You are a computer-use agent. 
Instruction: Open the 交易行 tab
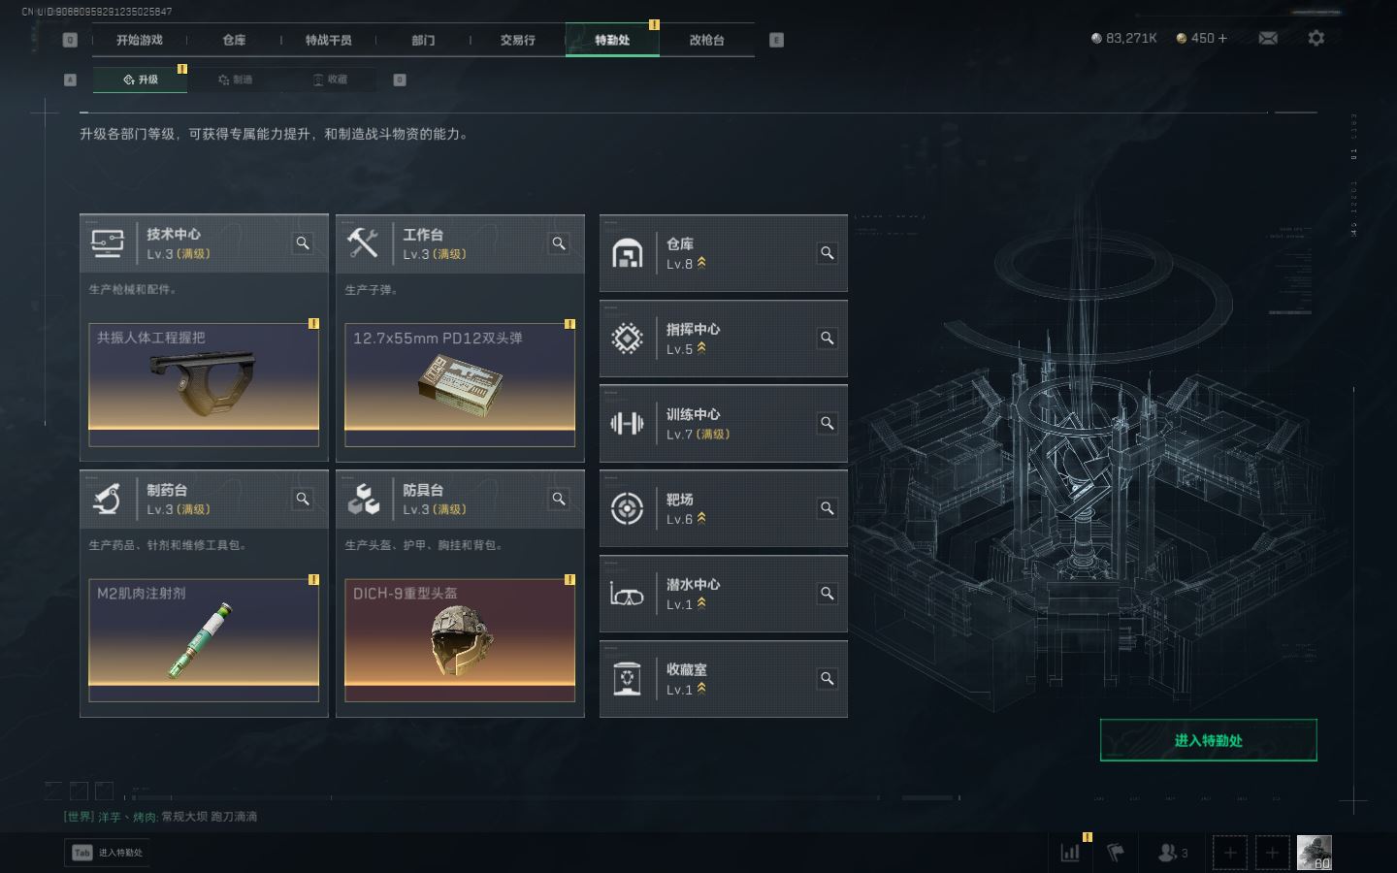[517, 40]
